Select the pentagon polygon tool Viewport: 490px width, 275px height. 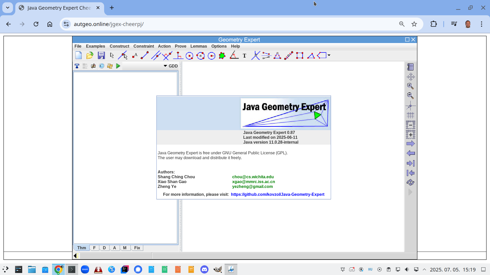(322, 55)
